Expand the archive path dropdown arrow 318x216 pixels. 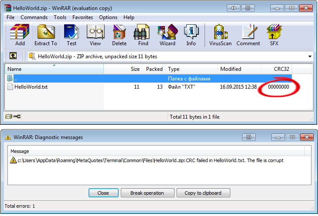tap(310, 56)
